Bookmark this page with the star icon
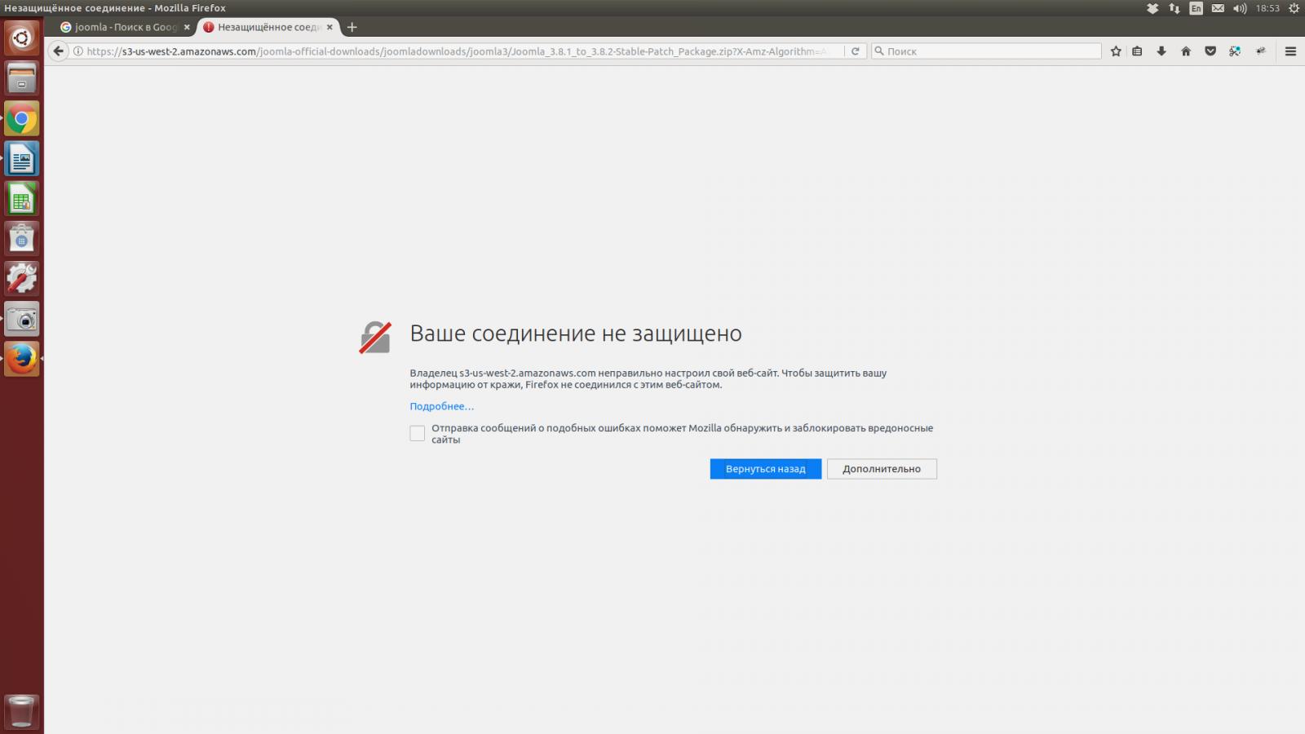The height and width of the screenshot is (734, 1305). pos(1116,51)
